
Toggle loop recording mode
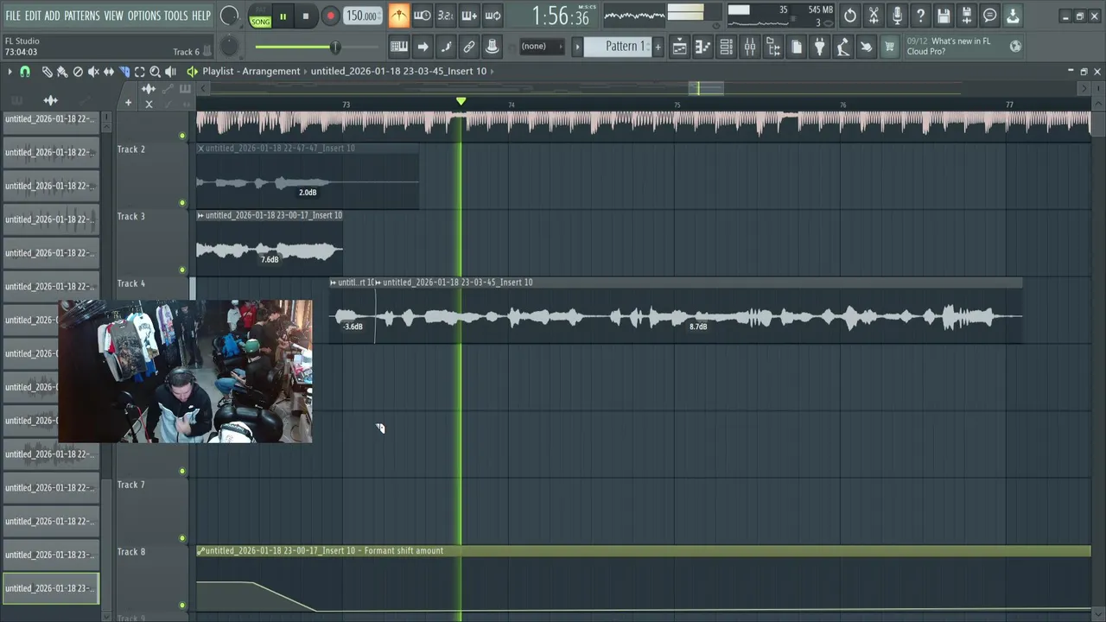click(493, 16)
